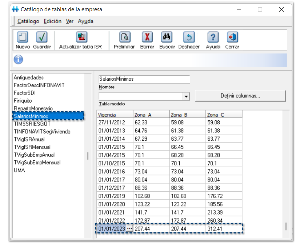Select the UMA table in the list

tap(19, 169)
